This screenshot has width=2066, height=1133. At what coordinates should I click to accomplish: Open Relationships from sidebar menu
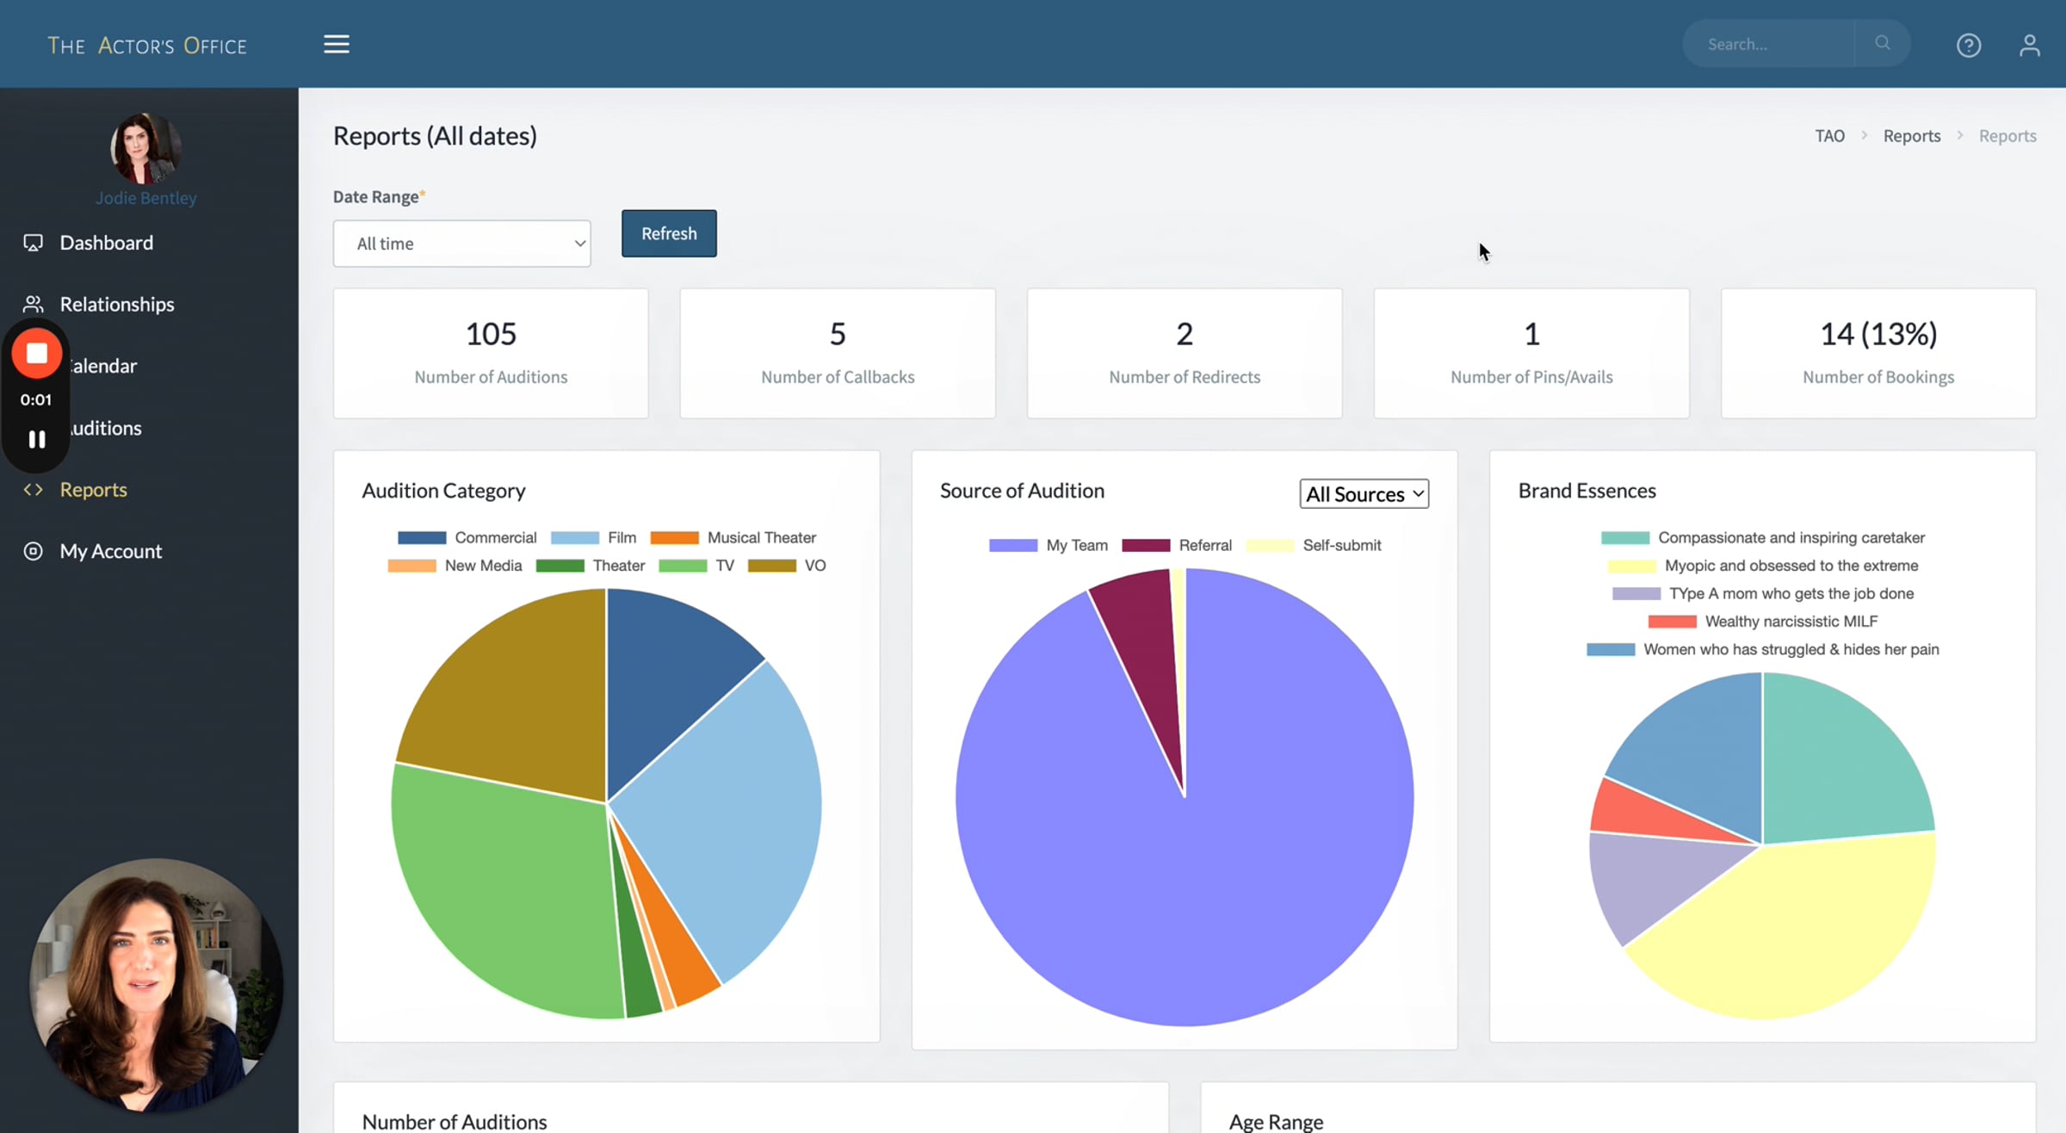(116, 304)
